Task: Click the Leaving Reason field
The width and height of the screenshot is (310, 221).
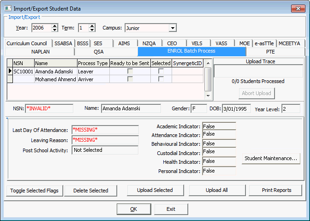Action: tap(105, 140)
